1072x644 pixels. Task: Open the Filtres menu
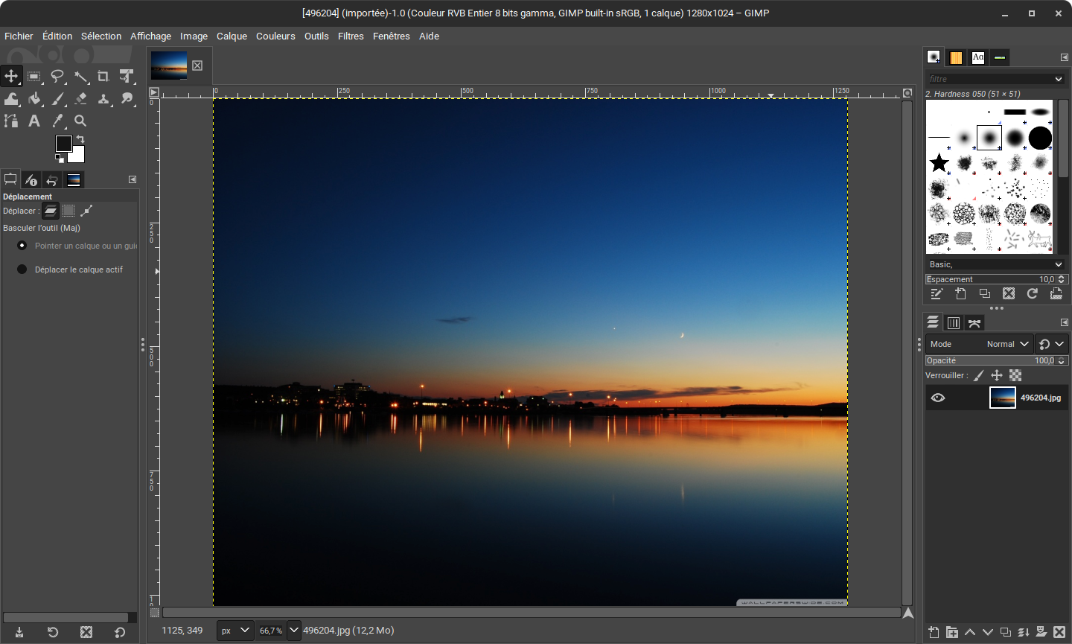(351, 36)
